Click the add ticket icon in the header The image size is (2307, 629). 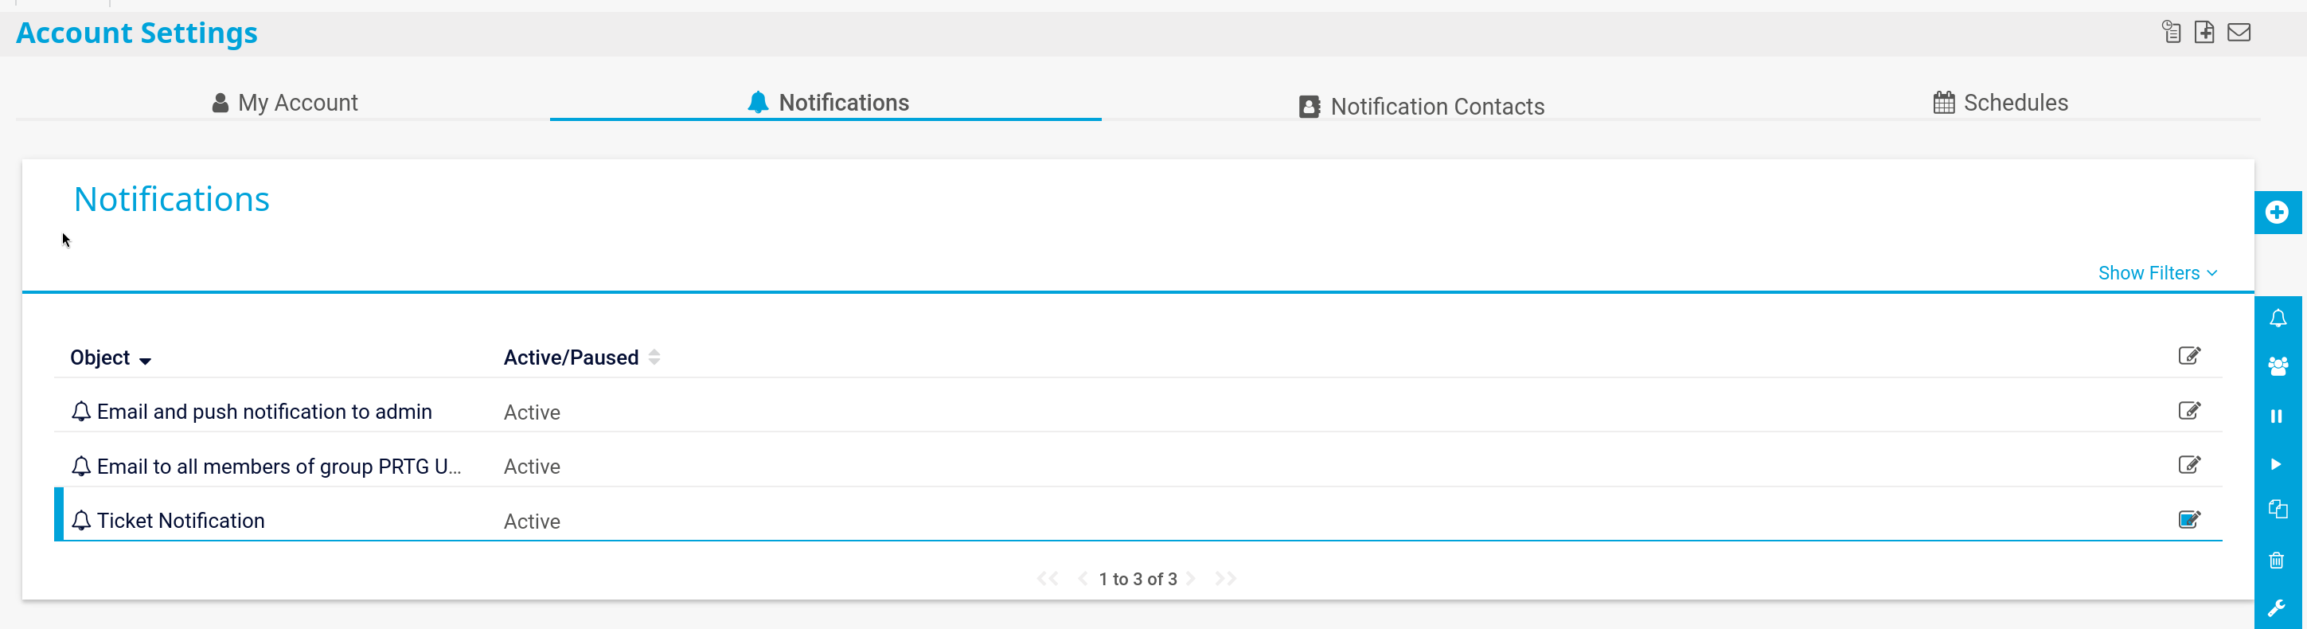(x=2204, y=33)
